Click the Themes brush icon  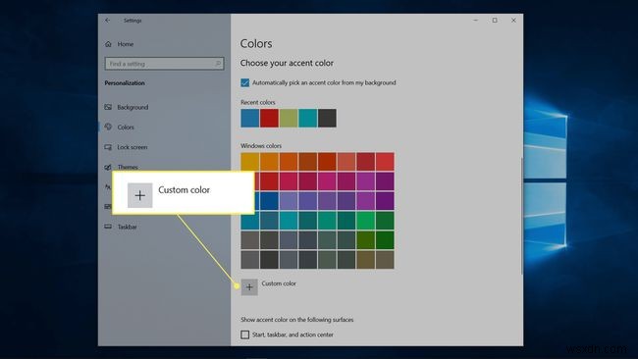pyautogui.click(x=108, y=167)
